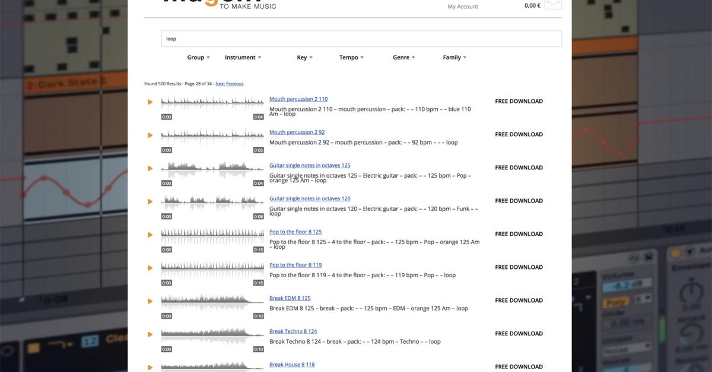This screenshot has width=712, height=372.
Task: Play the Break Techno 8 124 sample
Action: pos(150,334)
